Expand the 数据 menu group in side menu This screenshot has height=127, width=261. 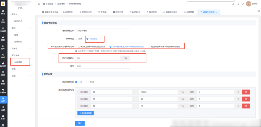click(30, 69)
